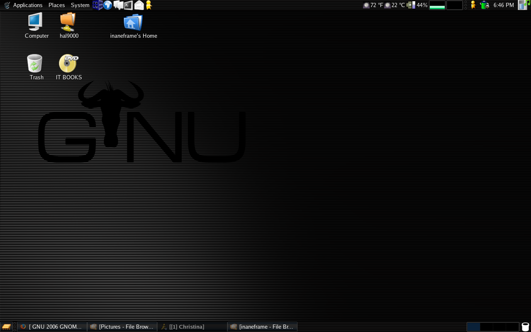Viewport: 531px width, 332px height.
Task: Click the GNOME foot logo icon
Action: click(7, 5)
